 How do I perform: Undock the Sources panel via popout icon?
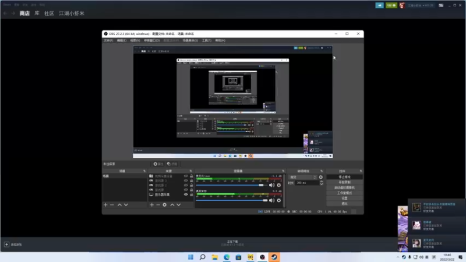pos(191,171)
